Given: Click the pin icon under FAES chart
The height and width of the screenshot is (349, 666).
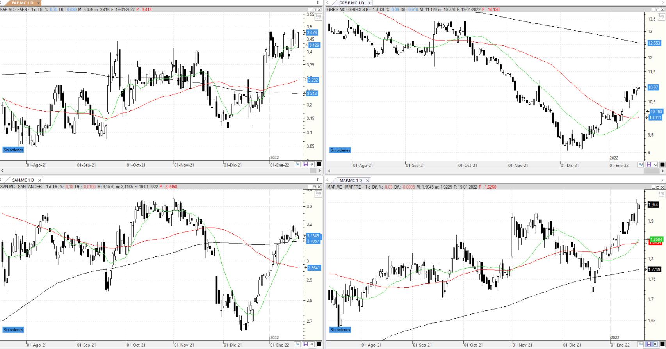Looking at the screenshot, I should pos(312,165).
